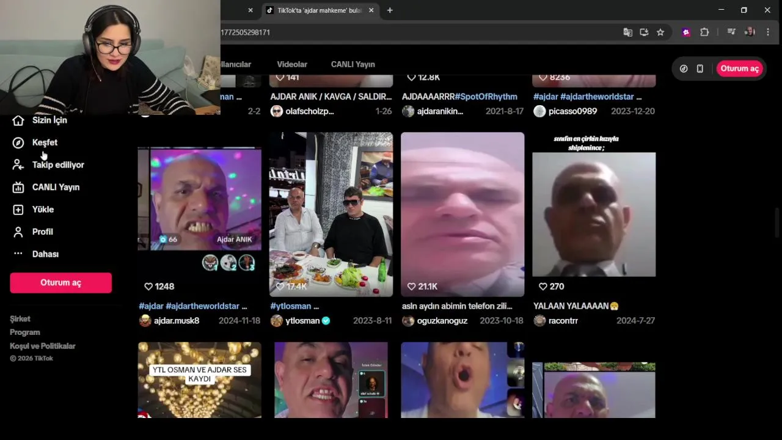The image size is (782, 440).
Task: Switch to the Videolar tab
Action: click(292, 64)
